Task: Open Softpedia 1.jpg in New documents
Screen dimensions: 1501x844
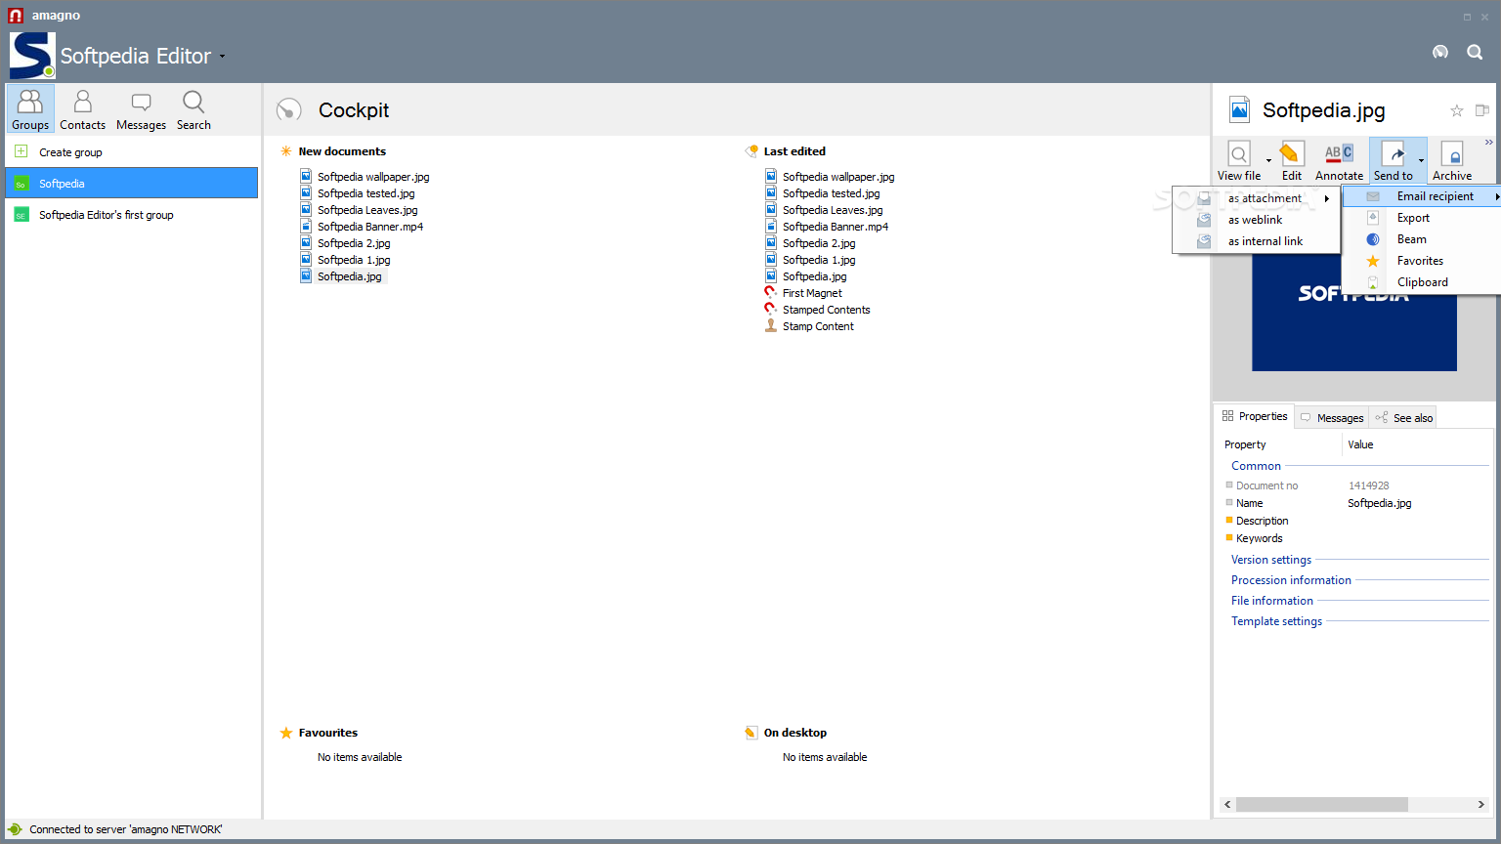Action: (354, 260)
